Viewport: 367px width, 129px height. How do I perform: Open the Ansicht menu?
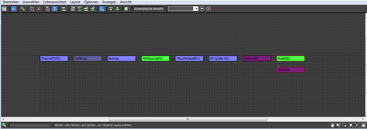126,2
